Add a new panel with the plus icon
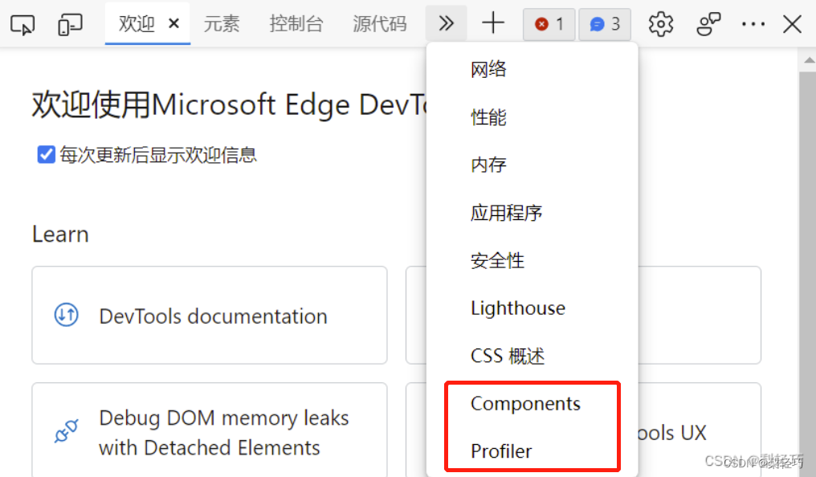Screen dimensions: 816x477 (x=493, y=24)
